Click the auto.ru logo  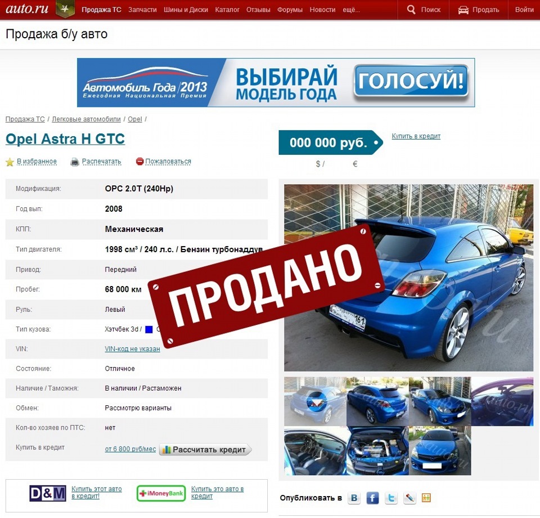pyautogui.click(x=27, y=8)
